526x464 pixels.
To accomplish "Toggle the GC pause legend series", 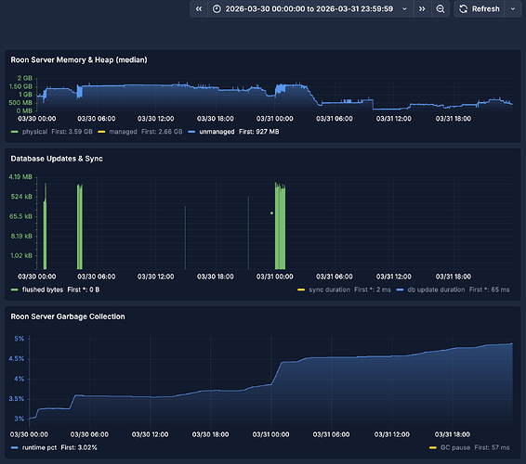I will point(455,447).
